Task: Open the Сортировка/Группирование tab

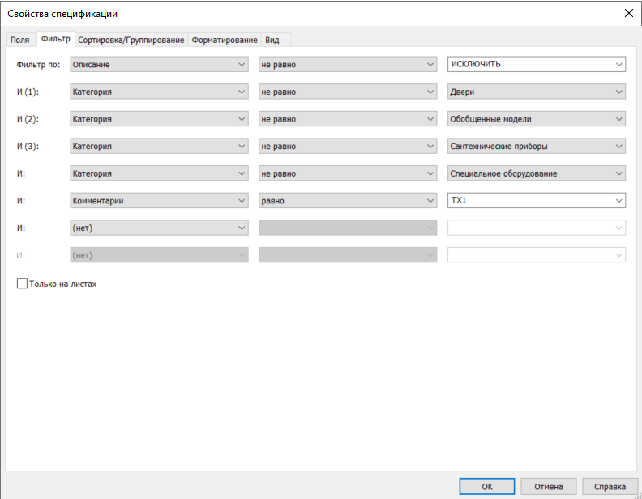Action: coord(131,40)
